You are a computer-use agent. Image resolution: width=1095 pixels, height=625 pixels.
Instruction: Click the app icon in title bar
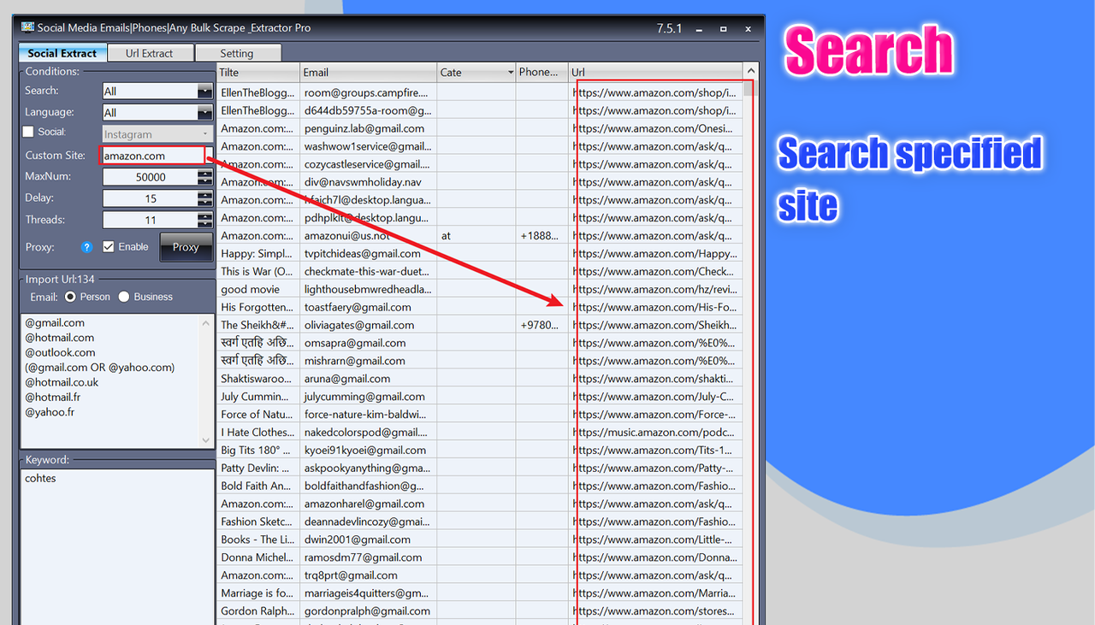coord(27,27)
